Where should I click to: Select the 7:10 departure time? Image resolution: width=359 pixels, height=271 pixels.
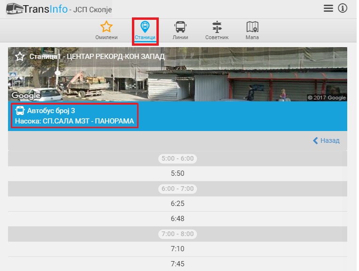pyautogui.click(x=178, y=249)
